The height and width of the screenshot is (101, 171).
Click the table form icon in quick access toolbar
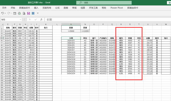point(15,13)
